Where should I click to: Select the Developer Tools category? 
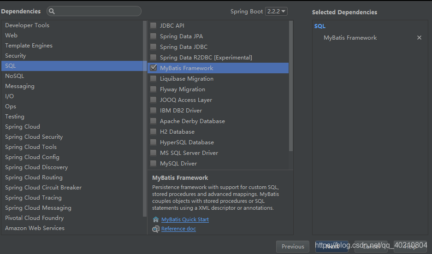72,25
